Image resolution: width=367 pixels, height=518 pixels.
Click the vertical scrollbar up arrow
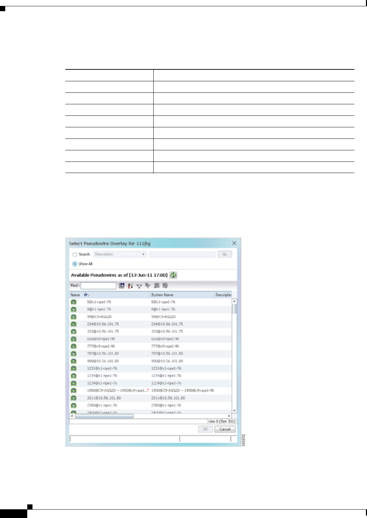click(x=234, y=301)
